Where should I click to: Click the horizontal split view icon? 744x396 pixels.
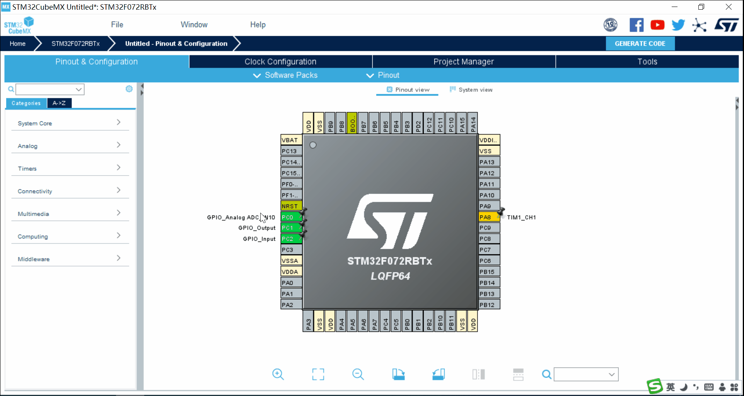click(518, 374)
